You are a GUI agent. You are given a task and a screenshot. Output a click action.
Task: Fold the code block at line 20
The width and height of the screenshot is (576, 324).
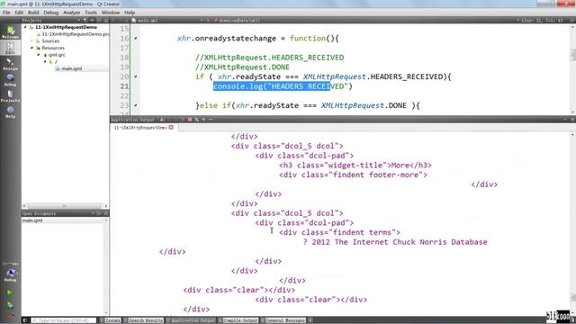point(136,76)
